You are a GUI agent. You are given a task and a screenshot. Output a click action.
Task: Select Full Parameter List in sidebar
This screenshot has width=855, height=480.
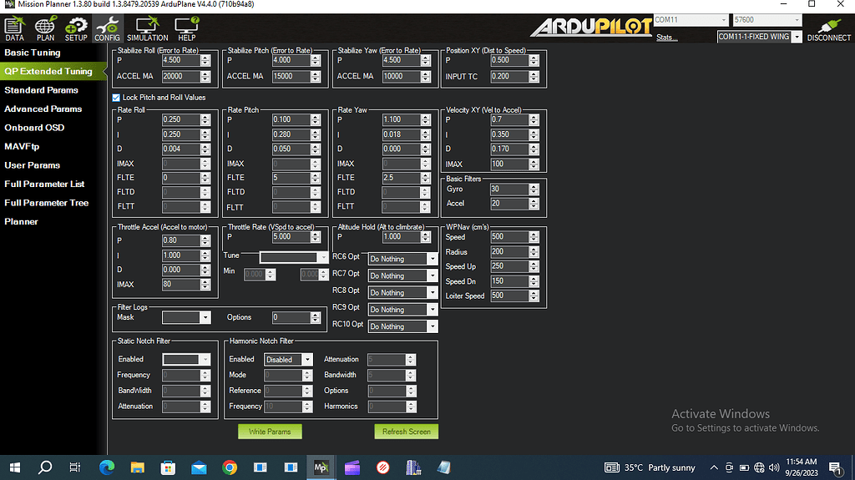(x=44, y=184)
